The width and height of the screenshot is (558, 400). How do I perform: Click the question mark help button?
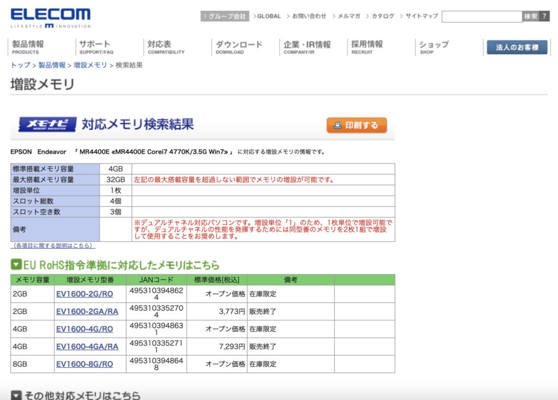point(544,16)
